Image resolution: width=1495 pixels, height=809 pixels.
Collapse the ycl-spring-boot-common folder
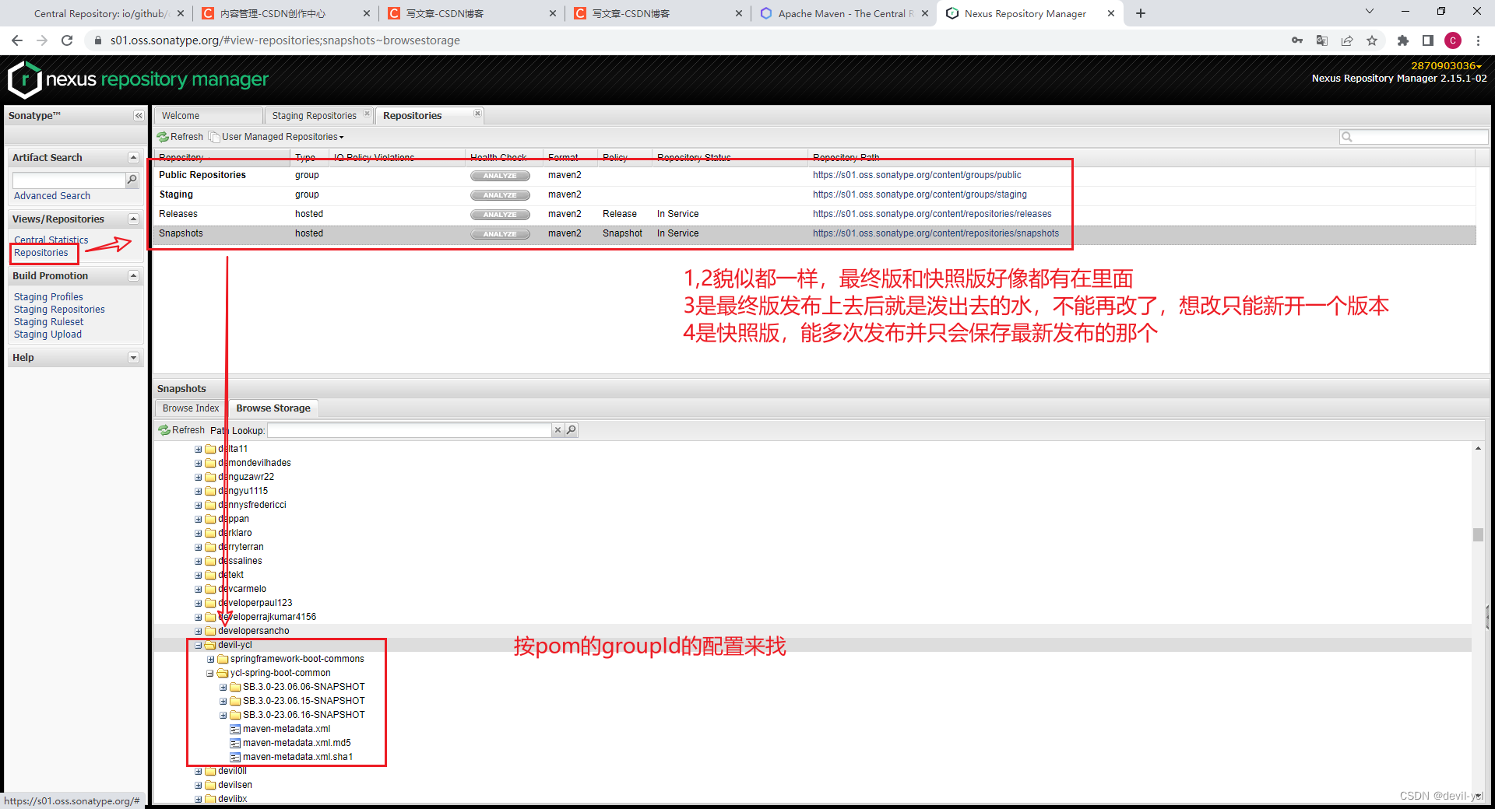[210, 673]
